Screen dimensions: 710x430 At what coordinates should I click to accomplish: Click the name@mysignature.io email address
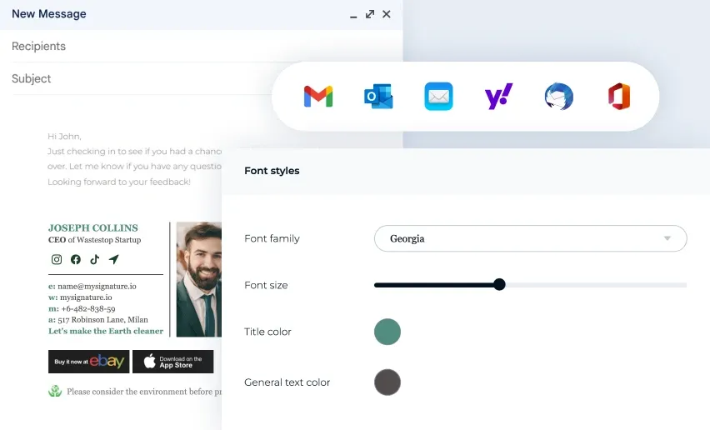click(97, 286)
